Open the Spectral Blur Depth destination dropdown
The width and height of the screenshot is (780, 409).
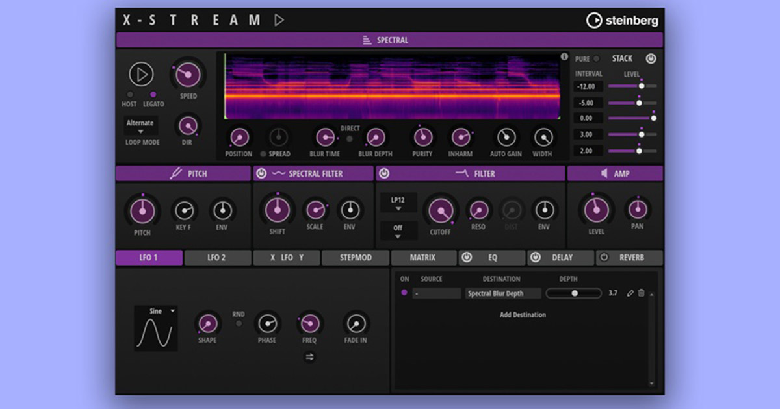click(x=503, y=293)
